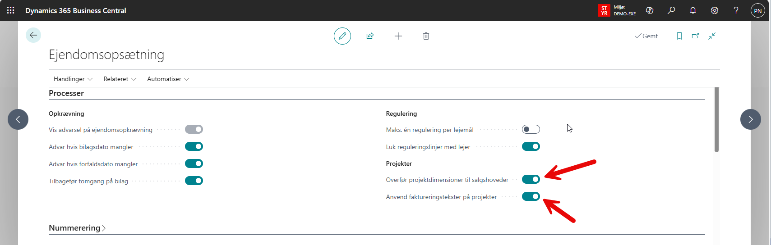
Task: Click the bookmark icon
Action: (x=679, y=36)
